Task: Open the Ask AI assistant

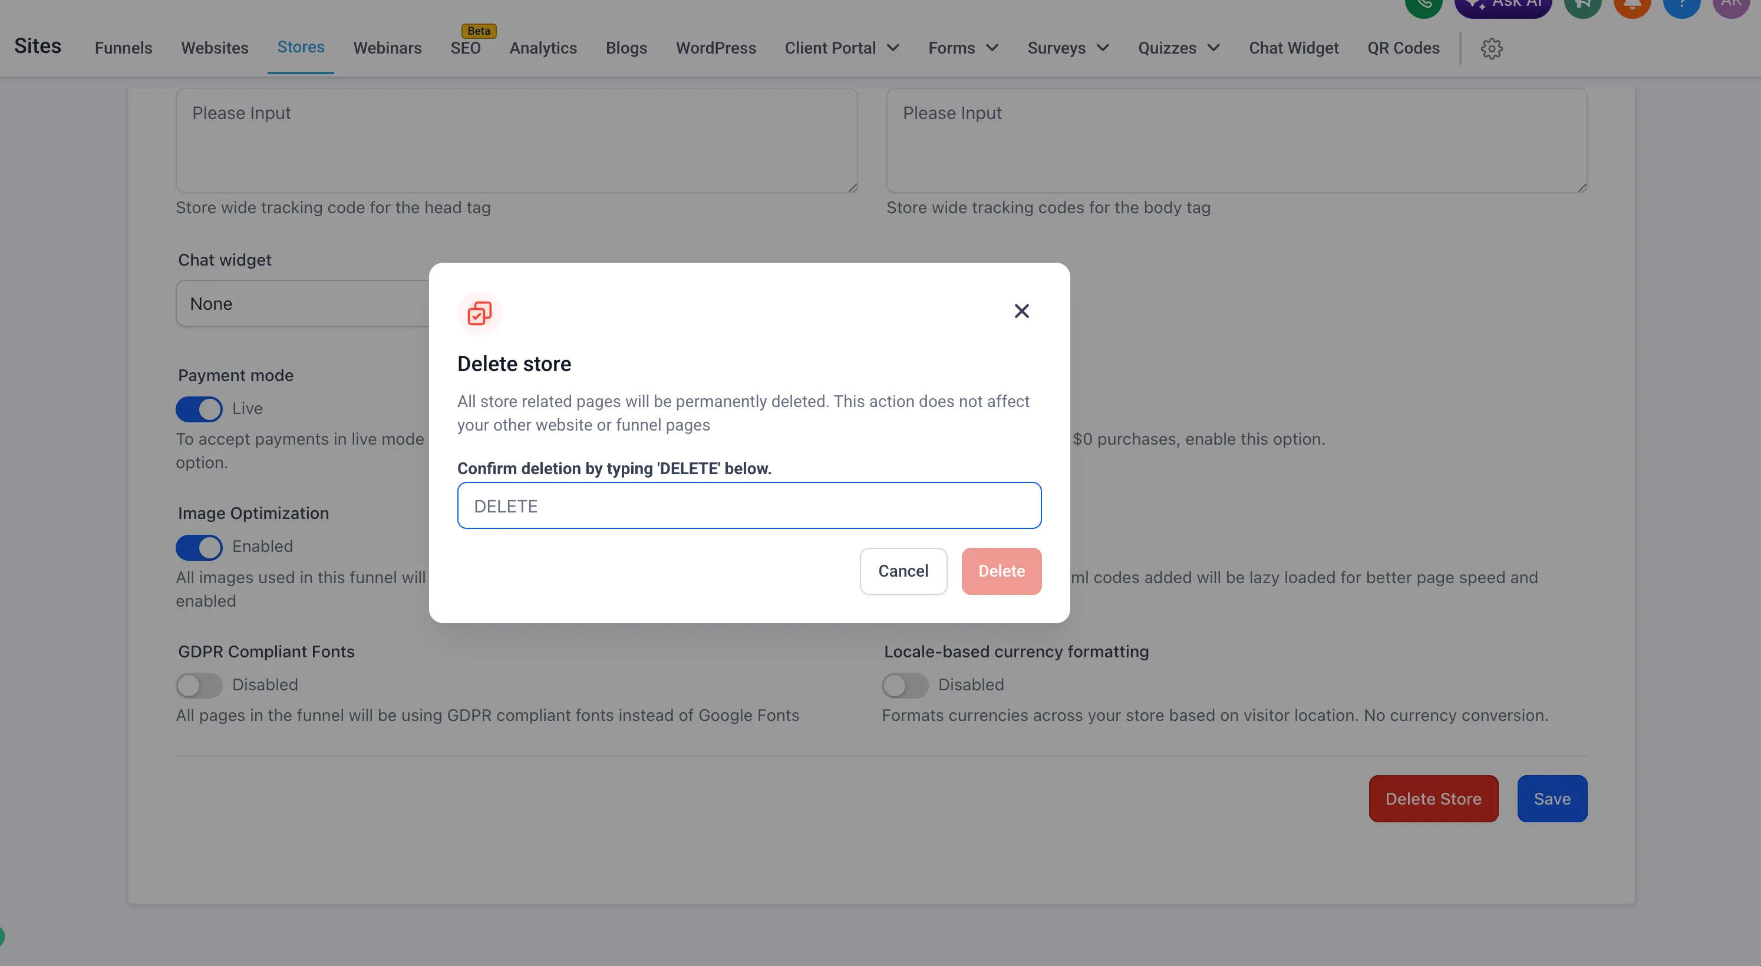Action: pos(1503,5)
